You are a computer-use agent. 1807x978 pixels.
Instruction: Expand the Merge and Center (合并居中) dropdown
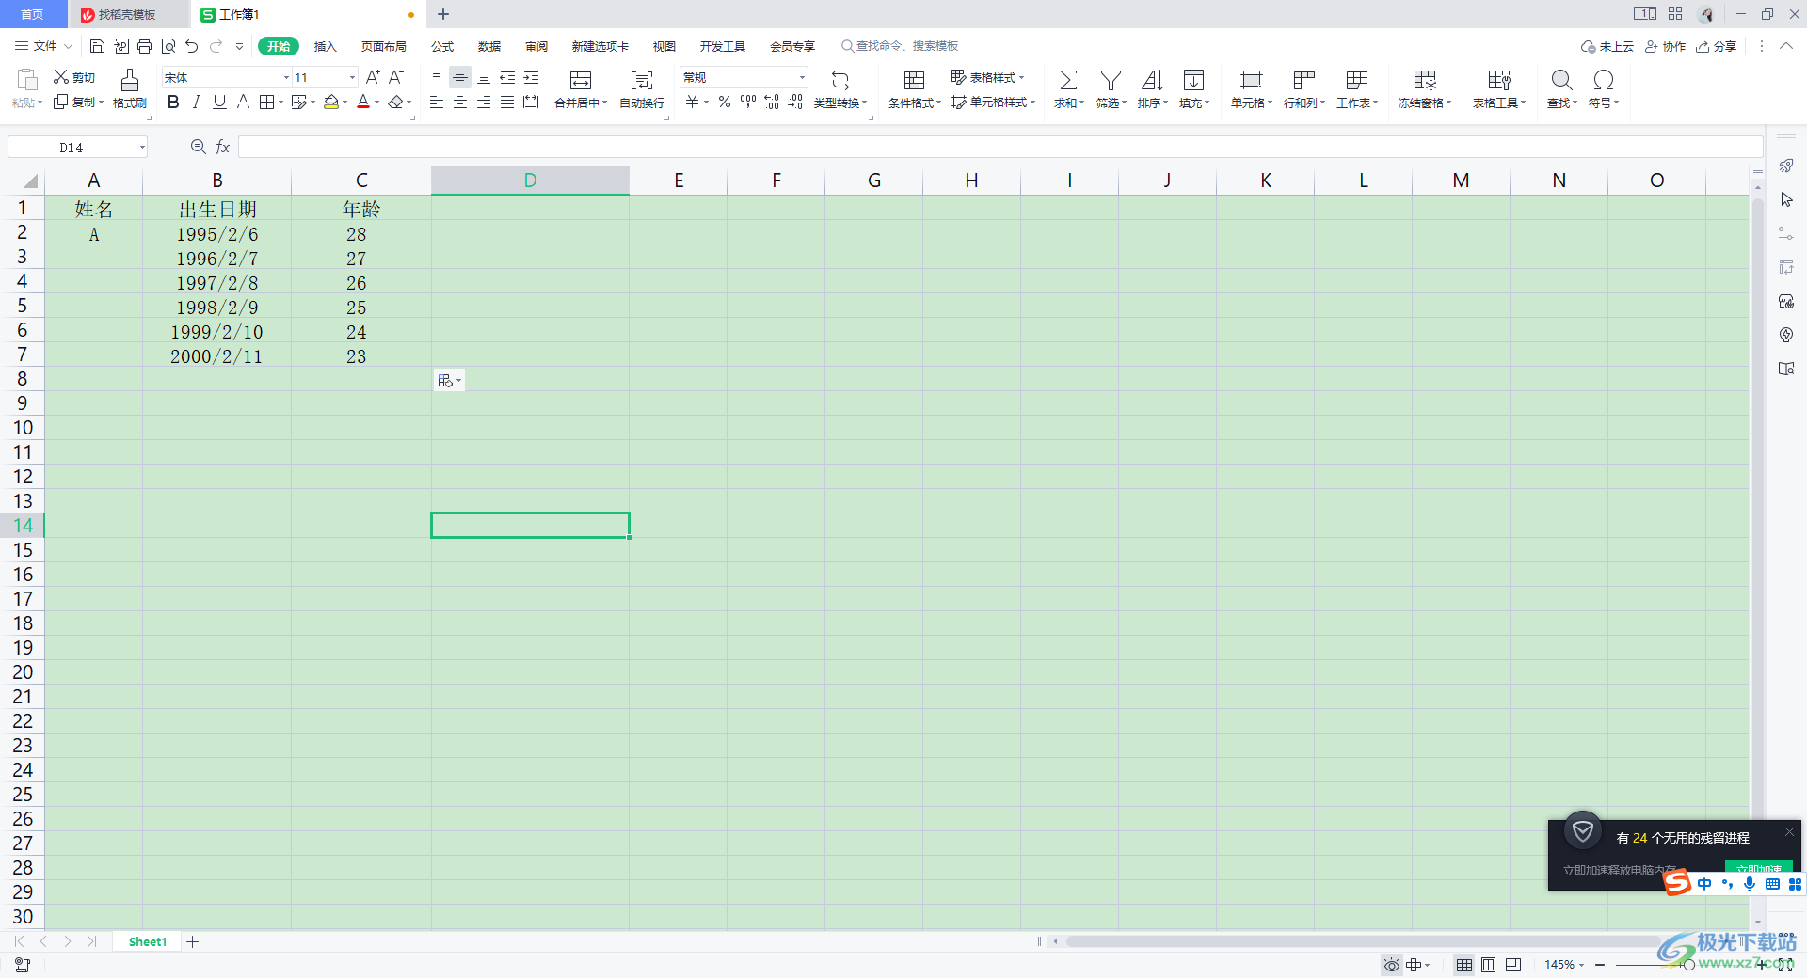[604, 103]
